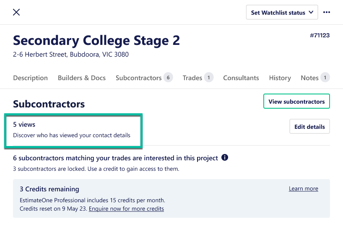343x240 pixels.
Task: Click the Subcontractors count badge 6
Action: coord(168,78)
